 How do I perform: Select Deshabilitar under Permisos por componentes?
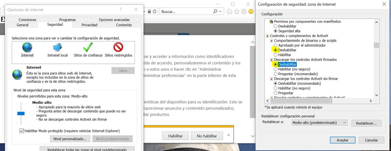276,26
